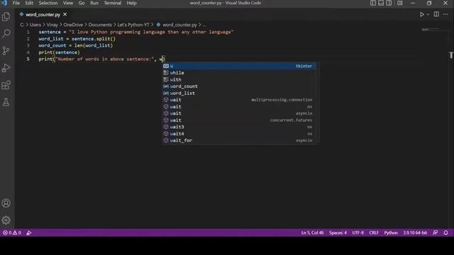The width and height of the screenshot is (454, 255).
Task: Select 'word_count' variable suggestion
Action: pos(239,86)
